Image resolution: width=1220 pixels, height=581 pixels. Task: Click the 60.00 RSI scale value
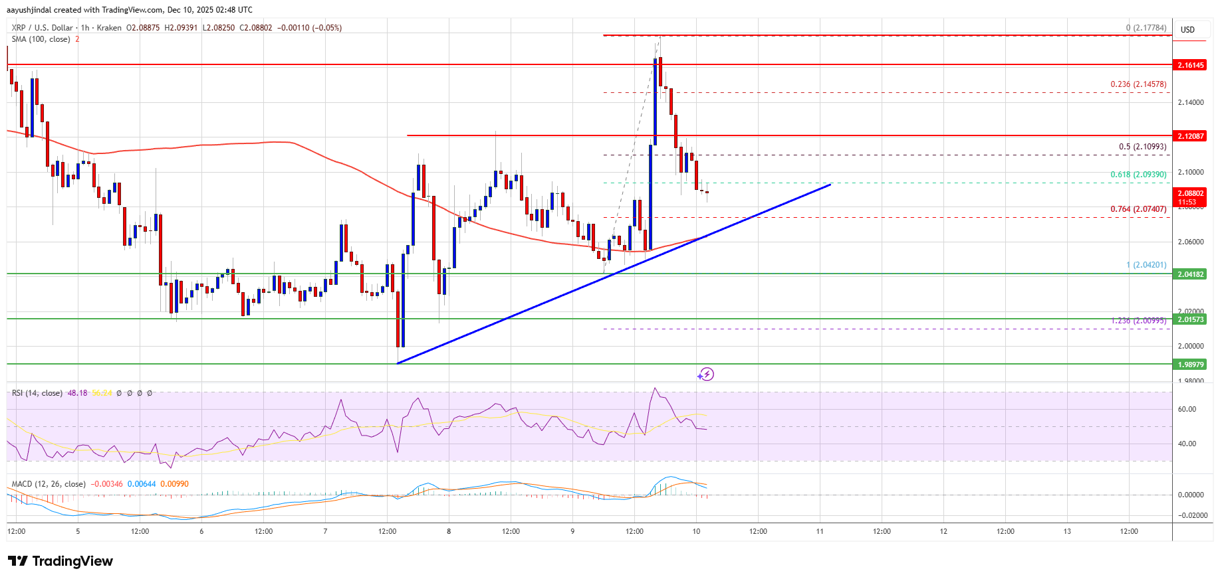click(x=1187, y=409)
